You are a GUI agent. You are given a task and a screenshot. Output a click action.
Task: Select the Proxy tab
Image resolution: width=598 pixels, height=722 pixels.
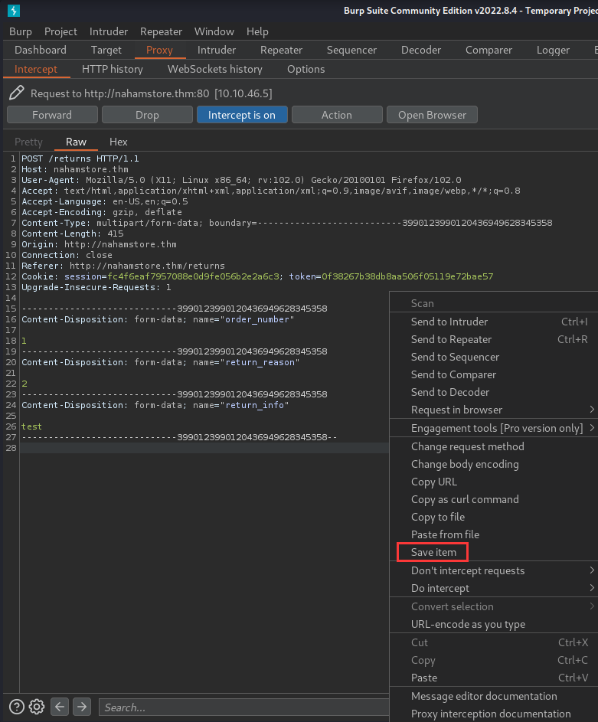pos(159,50)
